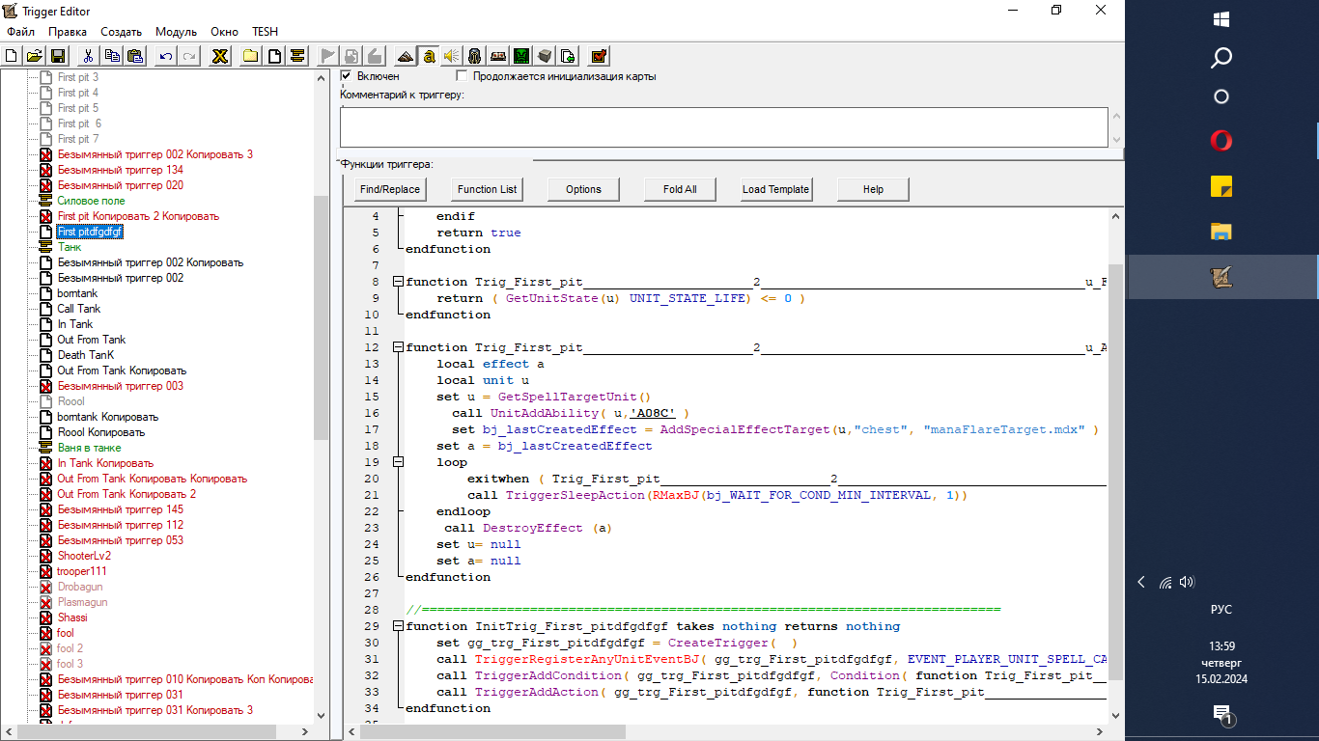Open Import Manager from toolbar

569,56
